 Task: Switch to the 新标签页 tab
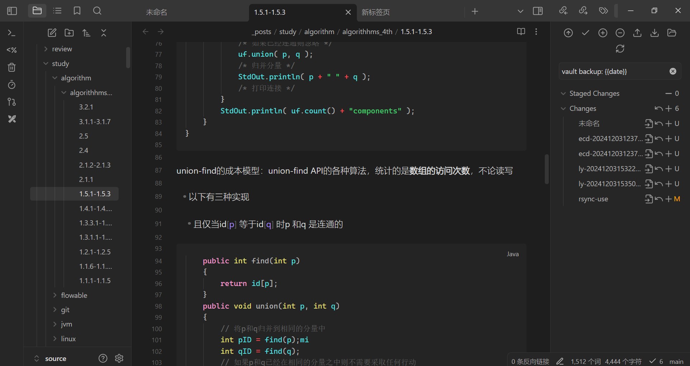point(376,12)
